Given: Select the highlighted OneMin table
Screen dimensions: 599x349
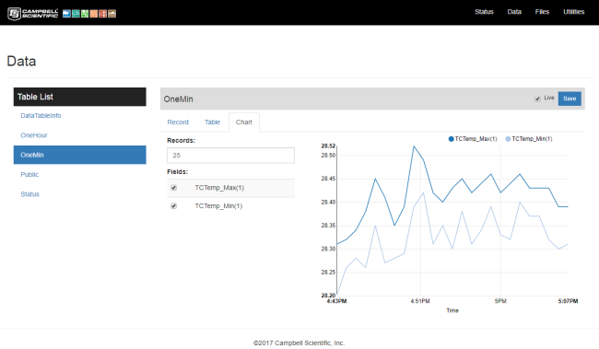Looking at the screenshot, I should [80, 155].
